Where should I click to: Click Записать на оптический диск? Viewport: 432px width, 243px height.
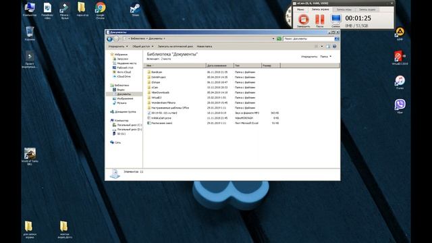tap(175, 47)
